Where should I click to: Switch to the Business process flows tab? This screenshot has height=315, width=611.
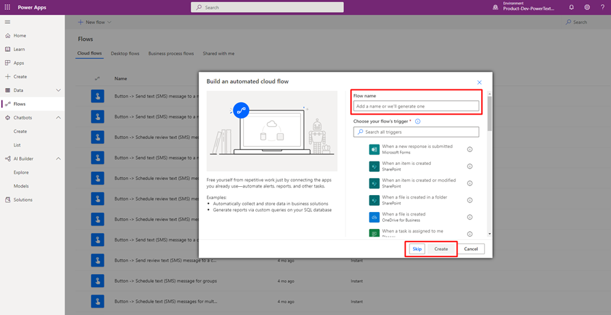tap(171, 53)
